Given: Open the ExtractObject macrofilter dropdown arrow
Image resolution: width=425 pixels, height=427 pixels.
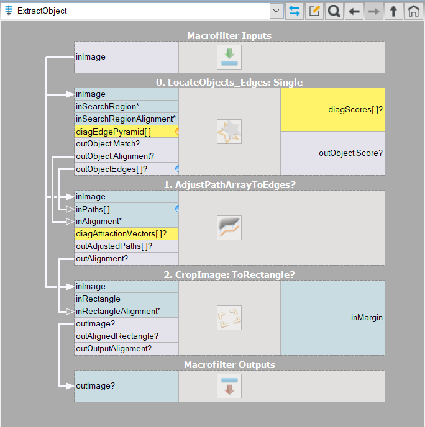Looking at the screenshot, I should pos(276,11).
